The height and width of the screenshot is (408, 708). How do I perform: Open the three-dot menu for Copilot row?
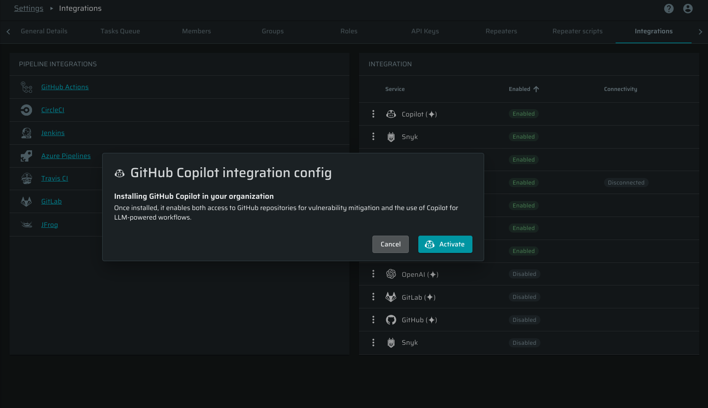point(373,114)
